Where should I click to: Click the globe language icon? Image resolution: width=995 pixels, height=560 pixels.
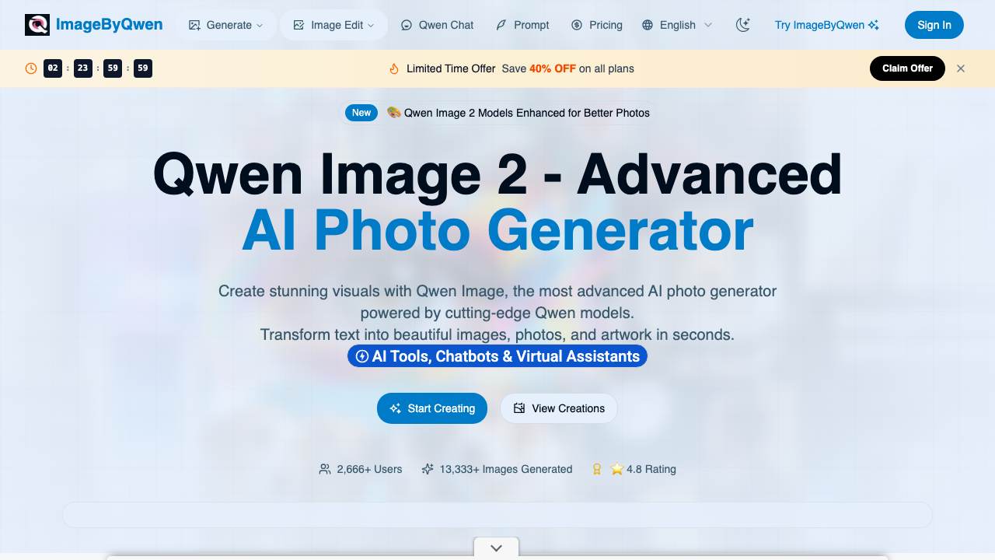(x=648, y=25)
